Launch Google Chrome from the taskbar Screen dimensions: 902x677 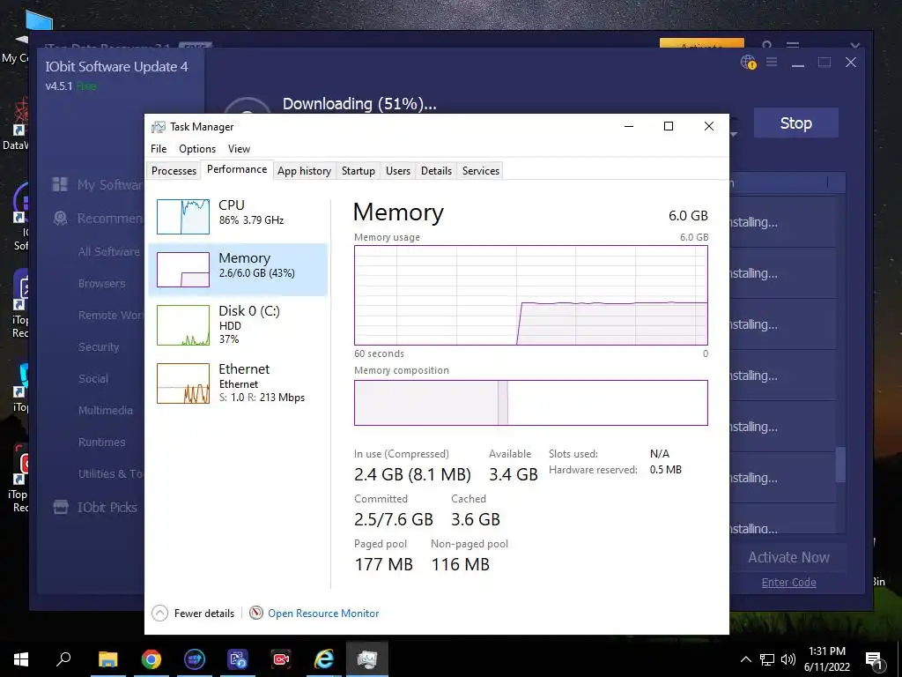point(151,659)
